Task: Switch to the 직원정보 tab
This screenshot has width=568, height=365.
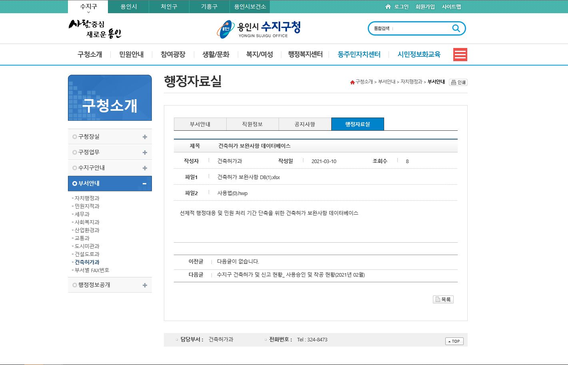Action: click(252, 124)
